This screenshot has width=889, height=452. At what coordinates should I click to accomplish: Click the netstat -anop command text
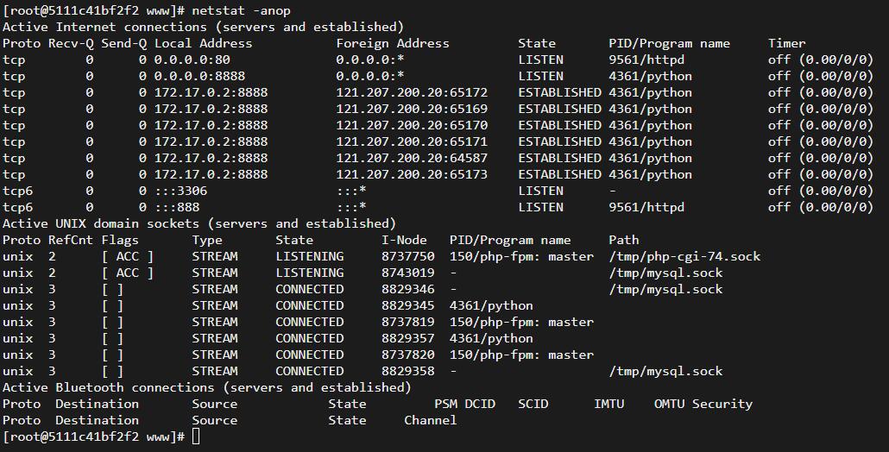241,10
